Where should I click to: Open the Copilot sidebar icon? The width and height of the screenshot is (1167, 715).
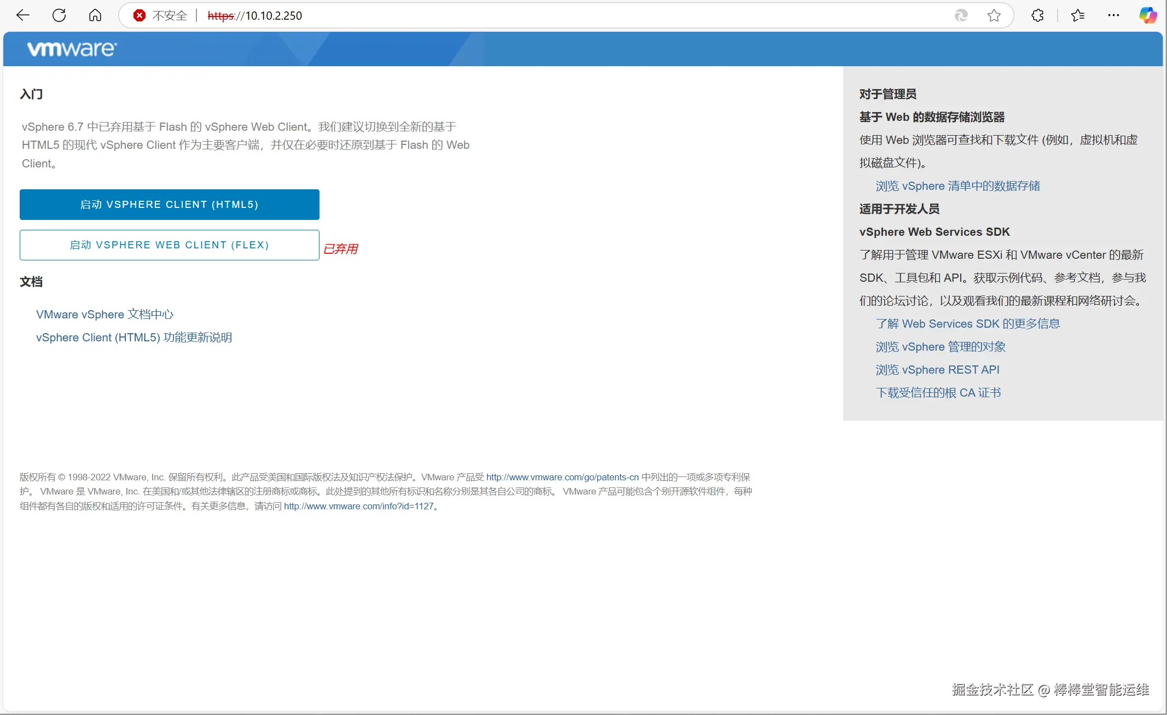(x=1148, y=15)
